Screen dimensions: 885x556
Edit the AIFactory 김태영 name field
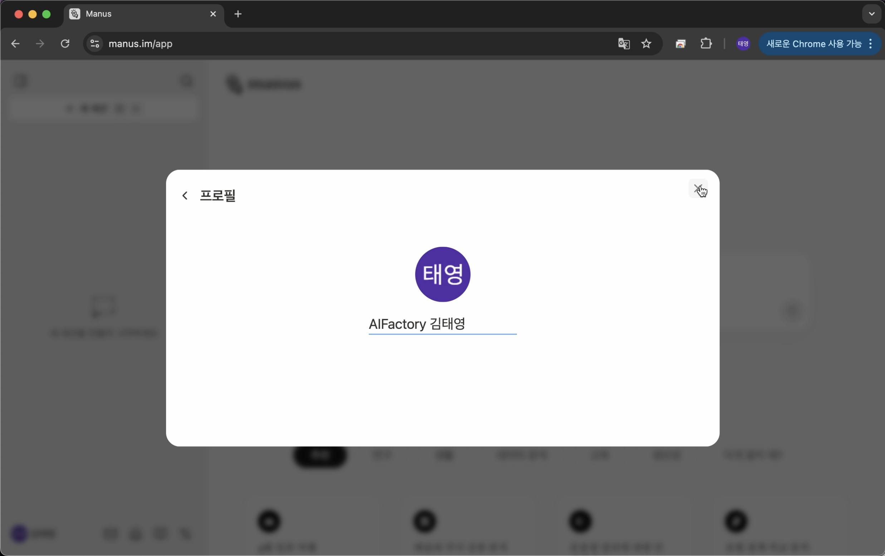pyautogui.click(x=442, y=324)
